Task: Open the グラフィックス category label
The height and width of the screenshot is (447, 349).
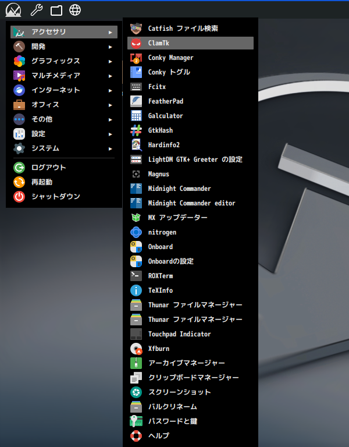Action: coord(56,61)
